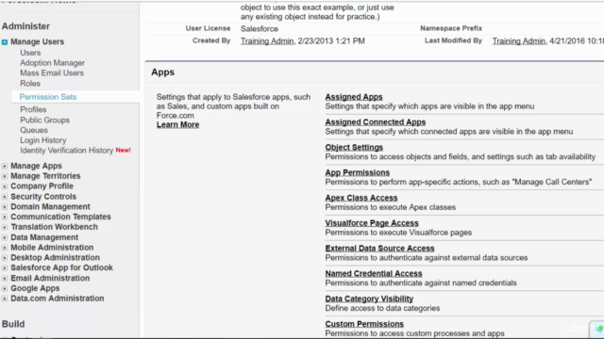The height and width of the screenshot is (339, 604).
Task: Expand Desktop Administration arrow
Action: (5, 258)
